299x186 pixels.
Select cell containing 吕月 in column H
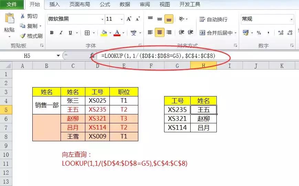click(x=203, y=127)
